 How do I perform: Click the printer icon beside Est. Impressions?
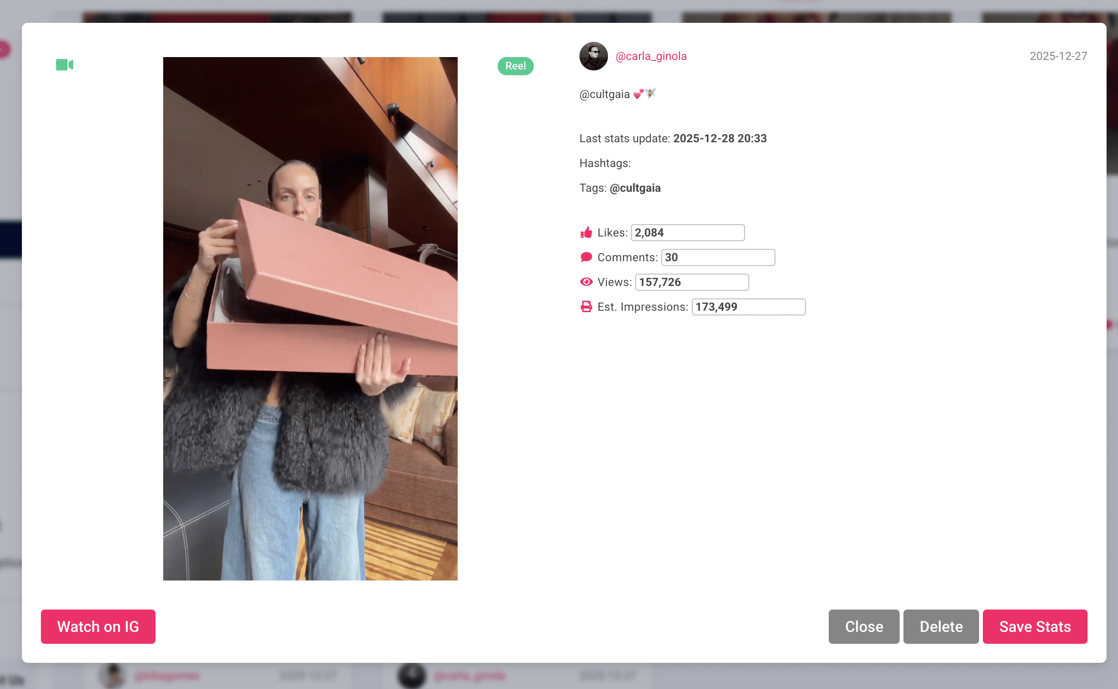(x=587, y=306)
